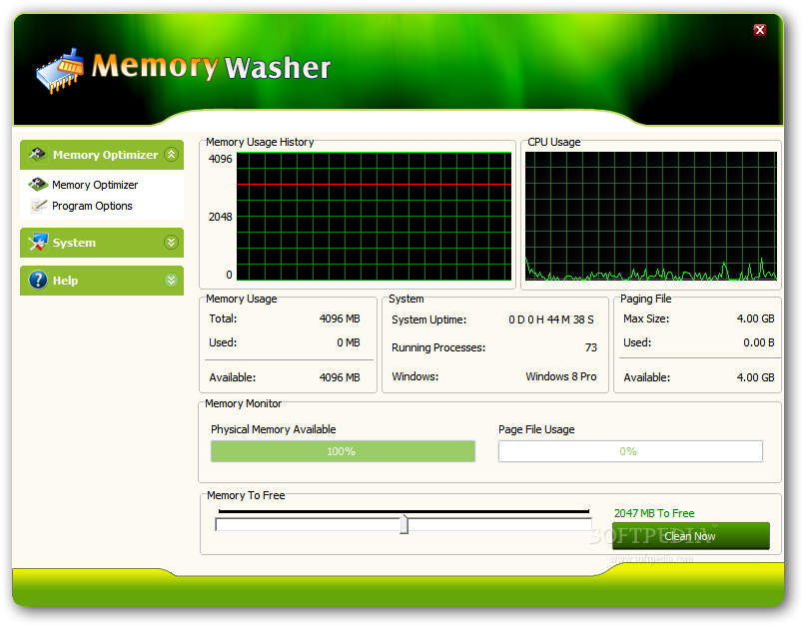
Task: Open the Memory Optimizer page link
Action: (x=95, y=185)
